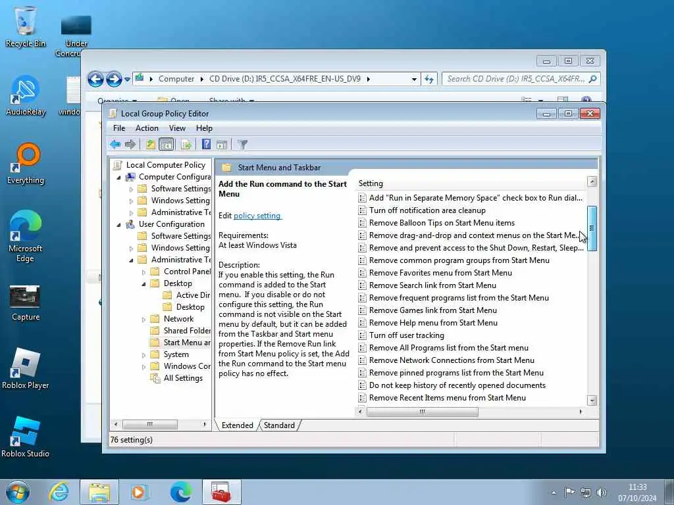This screenshot has height=505, width=674.
Task: Open the Help menu
Action: point(204,128)
